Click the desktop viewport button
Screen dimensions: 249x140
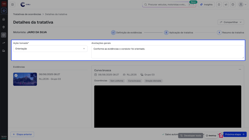211,136
